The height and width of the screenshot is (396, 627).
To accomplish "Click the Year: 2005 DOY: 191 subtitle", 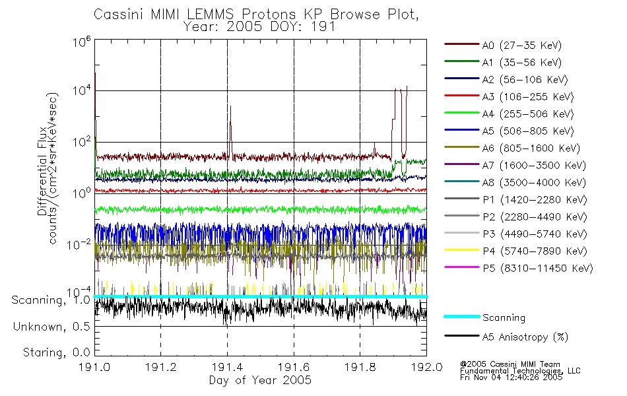I will point(259,27).
